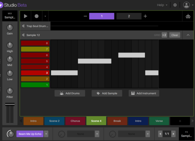Image resolution: width=195 pixels, height=141 pixels.
Task: Open settings gear icon
Action: (x=175, y=5)
